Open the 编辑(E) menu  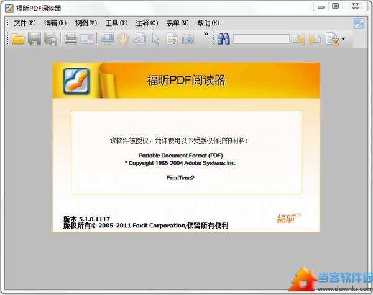[55, 23]
